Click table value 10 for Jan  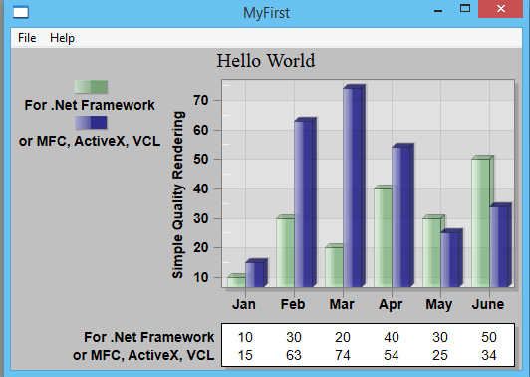[x=245, y=337]
